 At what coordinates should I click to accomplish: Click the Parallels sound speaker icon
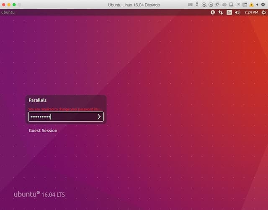[x=224, y=5]
